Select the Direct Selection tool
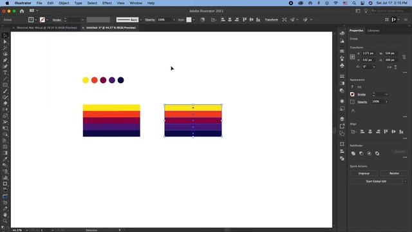 coord(5,42)
